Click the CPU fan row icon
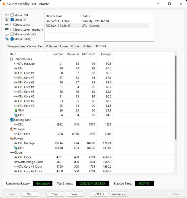Viewport: 187px width, 198px height. pos(16,124)
